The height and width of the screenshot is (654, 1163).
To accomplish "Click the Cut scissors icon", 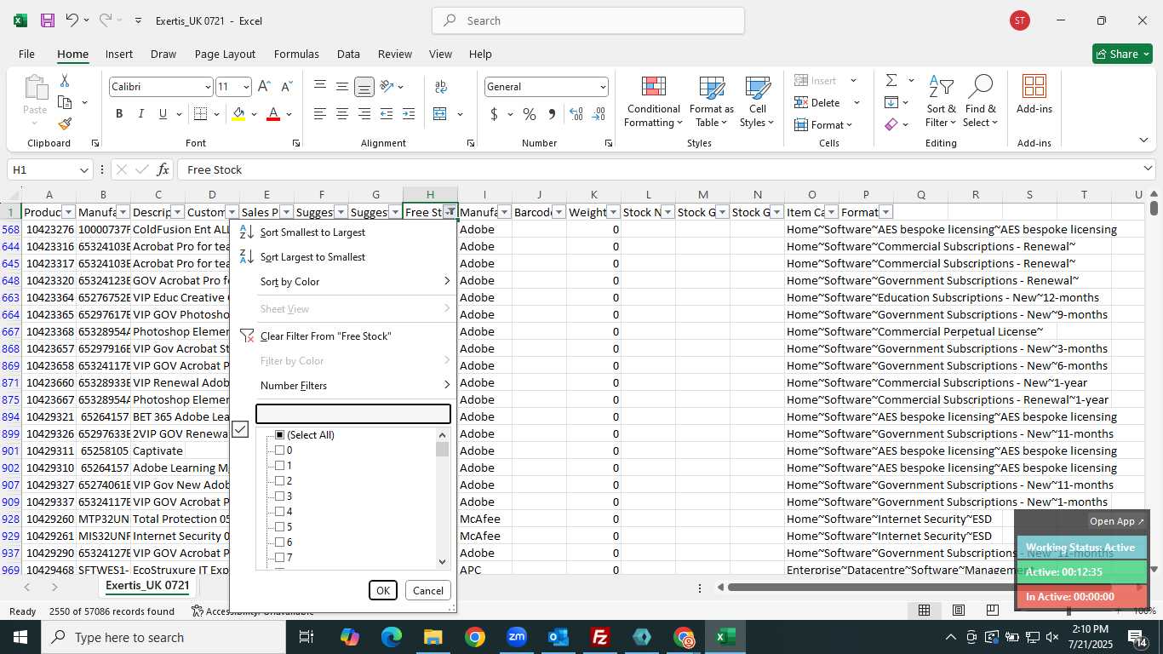I will point(65,80).
